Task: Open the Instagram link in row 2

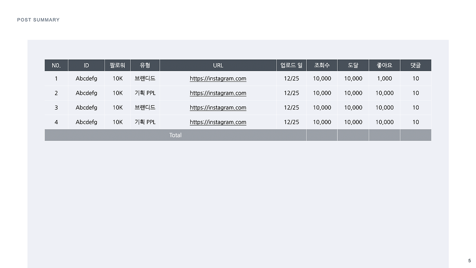Action: click(x=218, y=93)
